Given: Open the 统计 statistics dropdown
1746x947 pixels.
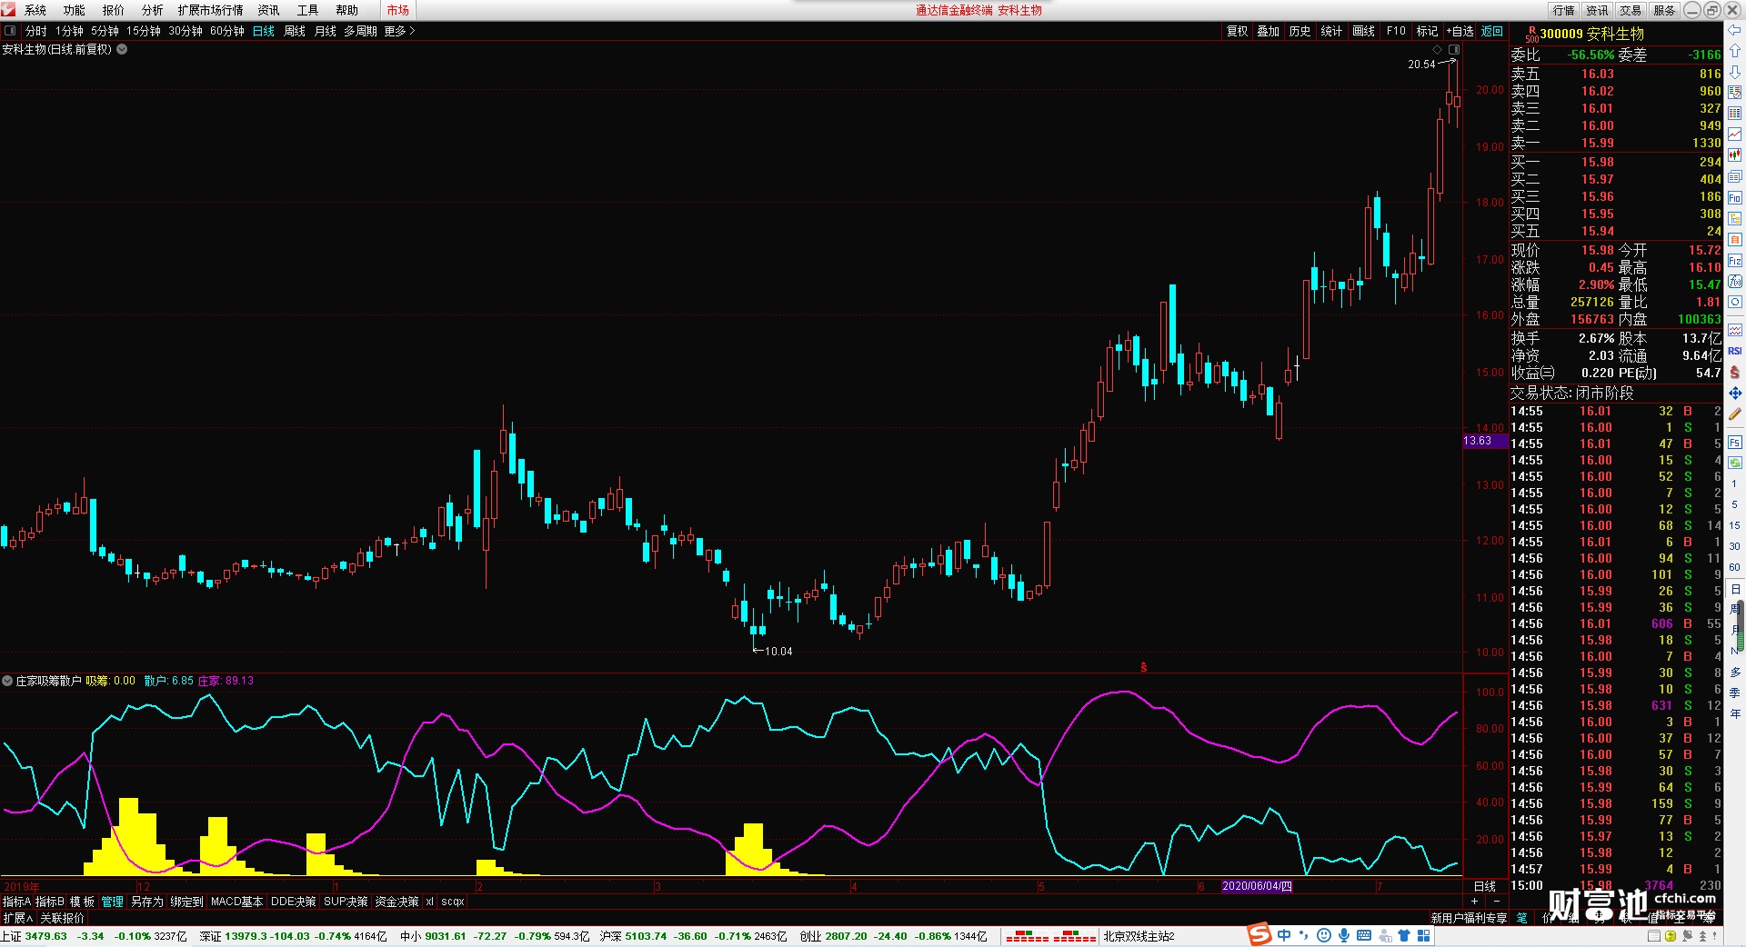Looking at the screenshot, I should (1331, 31).
